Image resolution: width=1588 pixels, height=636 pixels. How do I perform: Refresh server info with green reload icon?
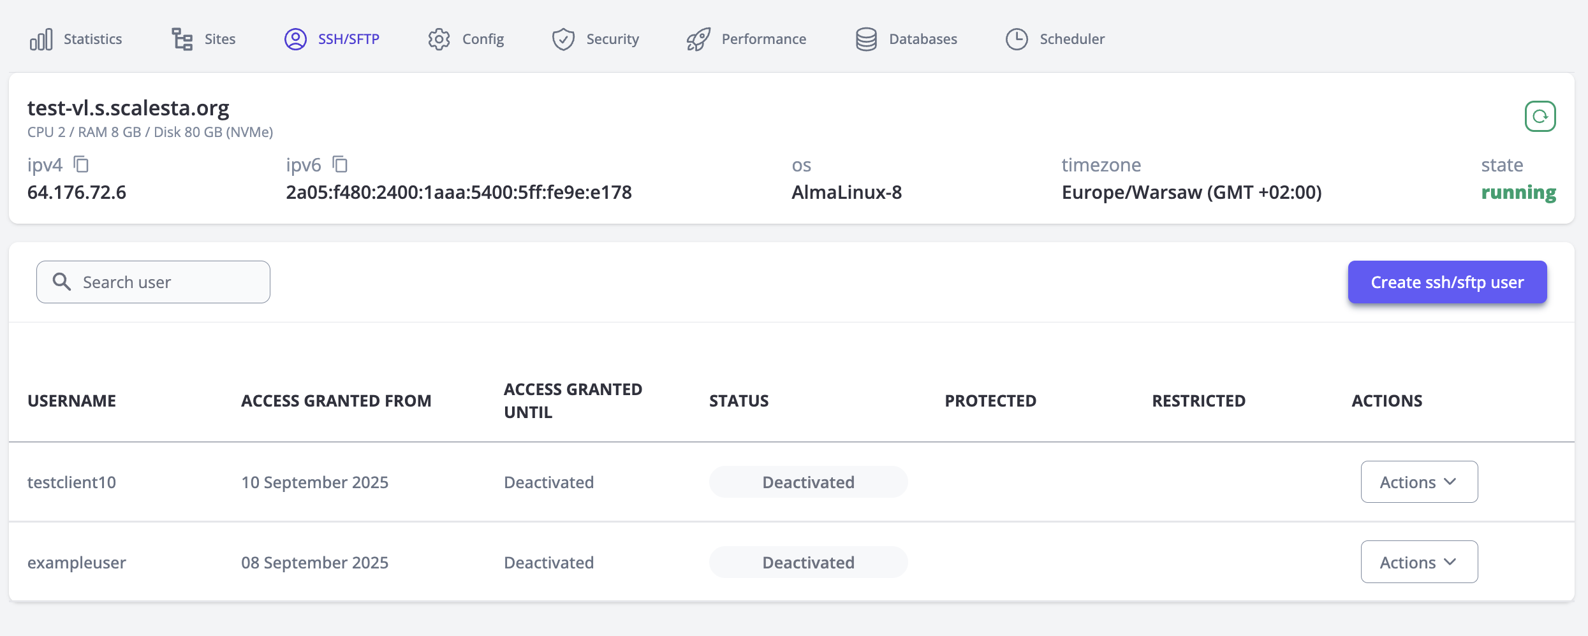point(1540,117)
